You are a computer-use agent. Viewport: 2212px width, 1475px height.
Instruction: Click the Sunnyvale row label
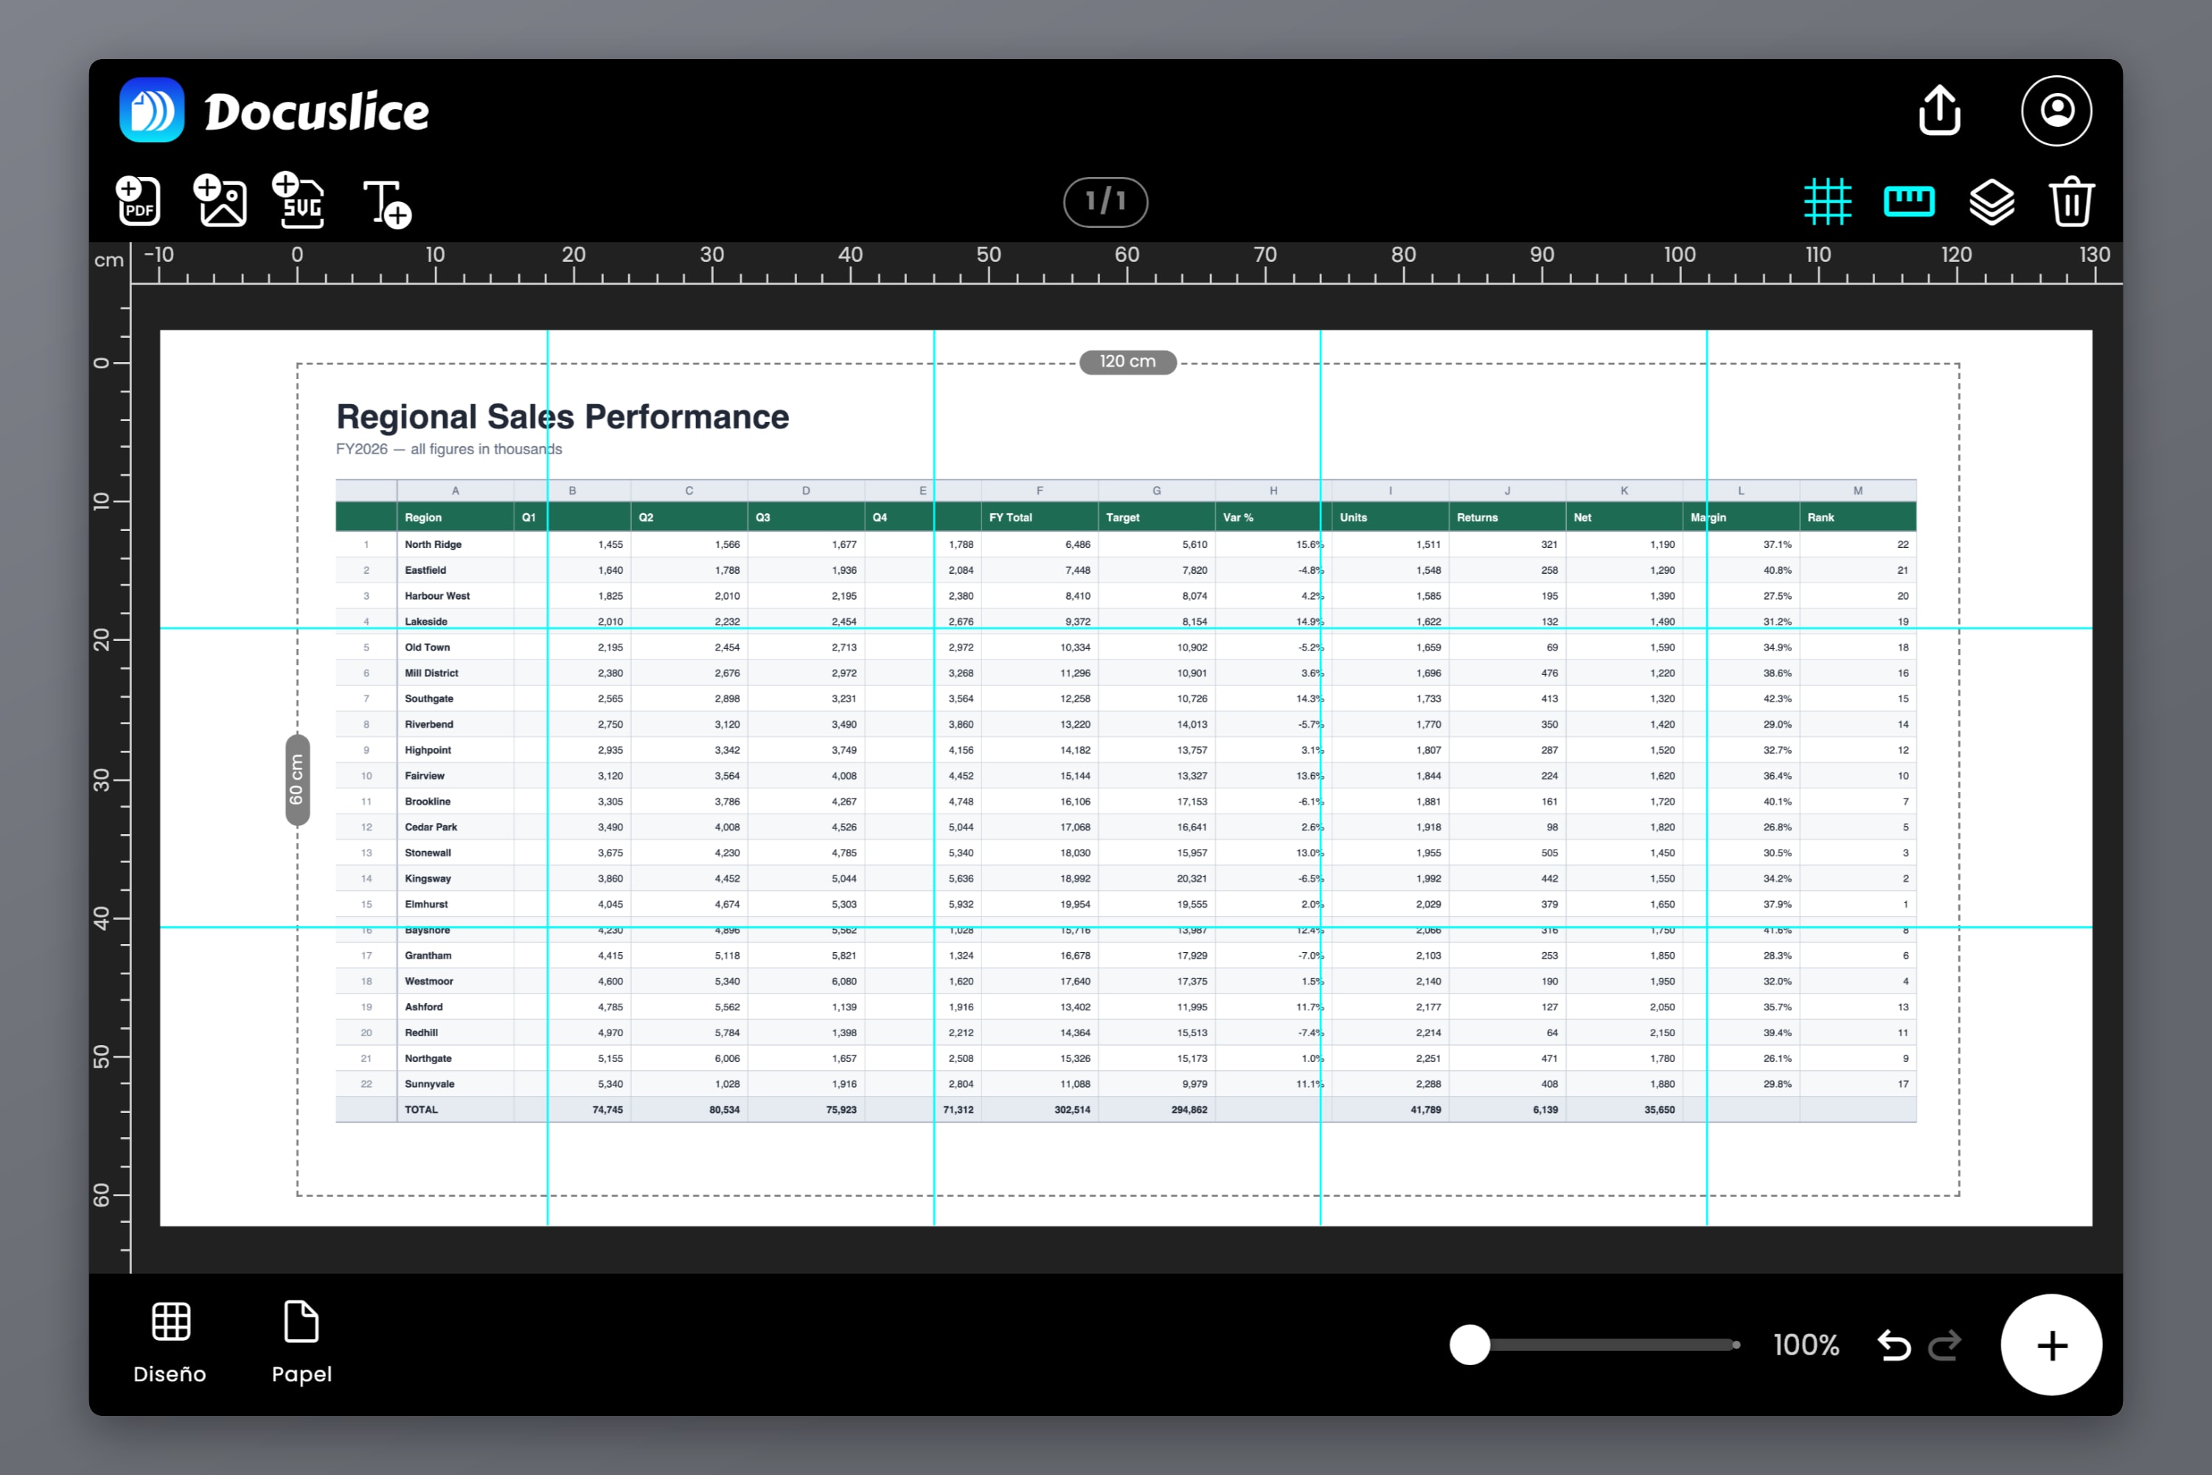pyautogui.click(x=430, y=1085)
